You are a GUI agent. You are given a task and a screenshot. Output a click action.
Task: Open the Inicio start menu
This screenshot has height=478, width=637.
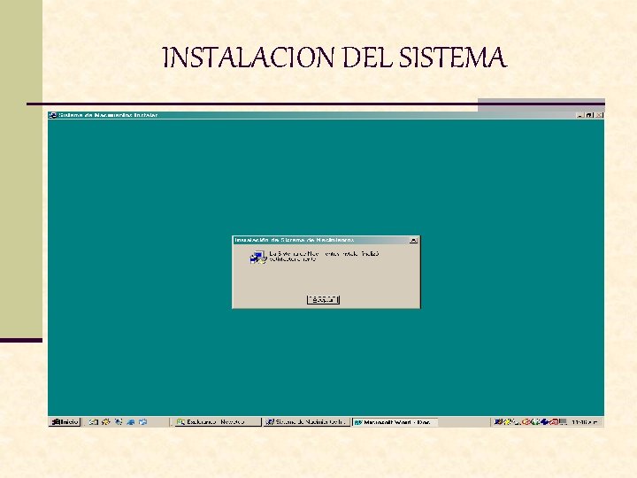65,422
